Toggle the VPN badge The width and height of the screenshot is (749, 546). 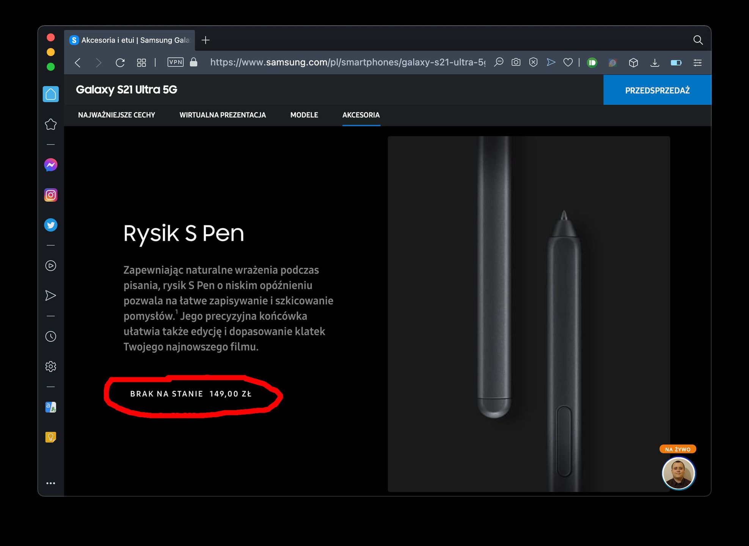coord(175,62)
